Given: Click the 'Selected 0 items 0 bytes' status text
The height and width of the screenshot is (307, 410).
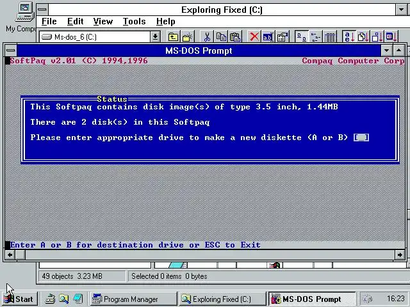Looking at the screenshot, I should coord(169,276).
